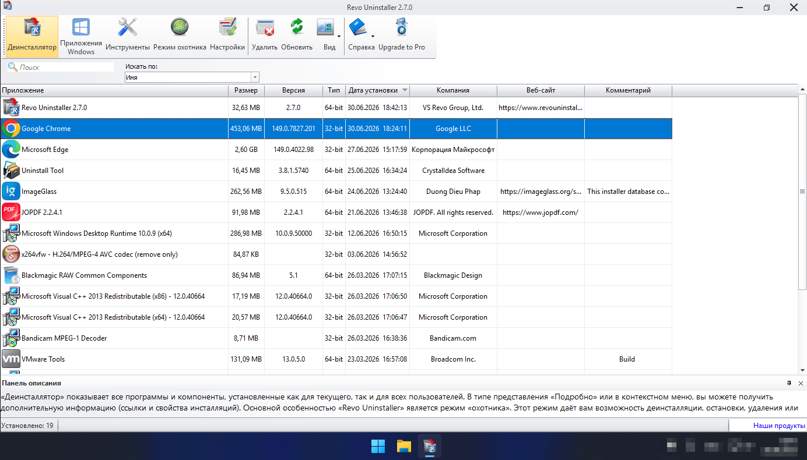Click the Blackmagic Design company cell
Image resolution: width=807 pixels, height=460 pixels.
[453, 275]
